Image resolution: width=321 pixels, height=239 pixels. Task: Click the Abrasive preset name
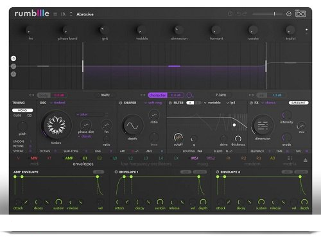point(85,14)
